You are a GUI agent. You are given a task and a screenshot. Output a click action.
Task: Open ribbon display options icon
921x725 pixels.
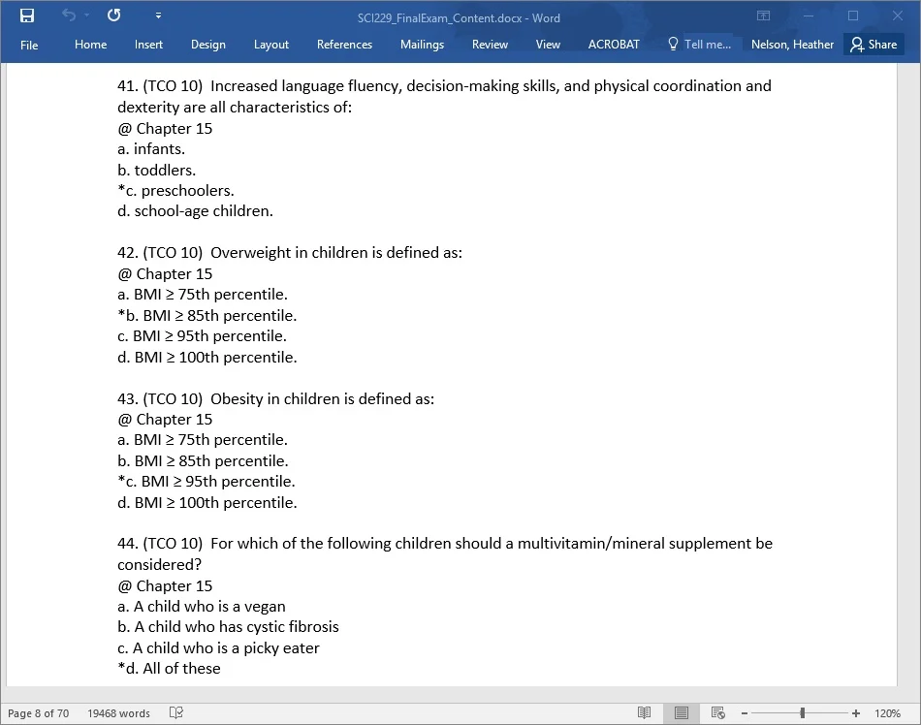point(763,16)
